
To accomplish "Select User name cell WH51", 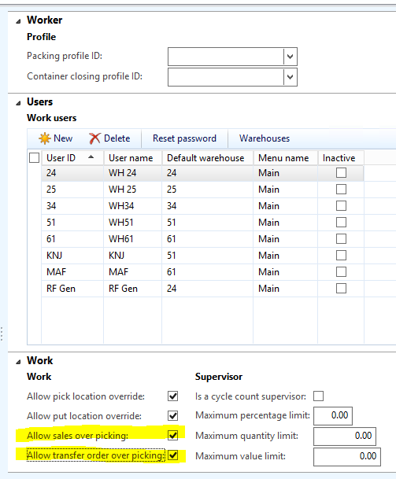I will 133,223.
